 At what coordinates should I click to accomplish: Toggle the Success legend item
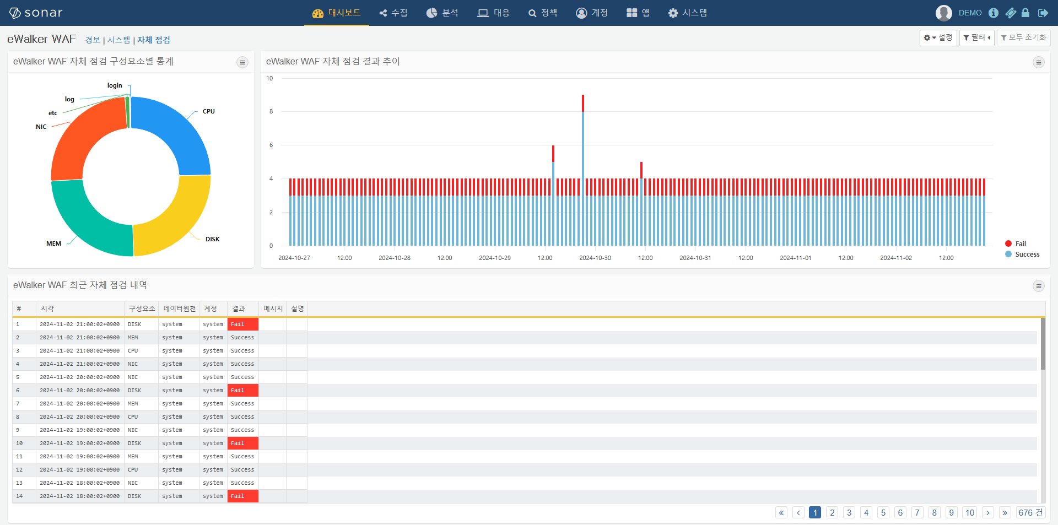point(1022,254)
